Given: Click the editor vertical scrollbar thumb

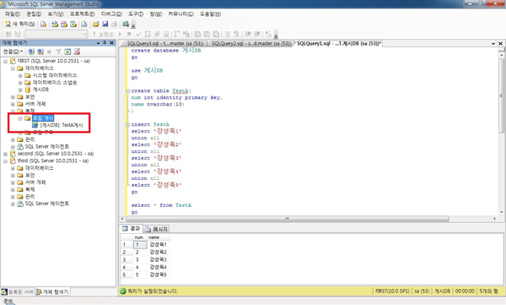Looking at the screenshot, I should click(x=501, y=95).
